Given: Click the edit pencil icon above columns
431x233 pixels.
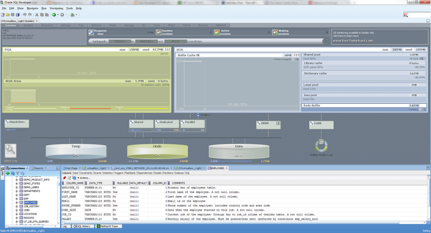Looking at the screenshot, I should coord(69,178).
